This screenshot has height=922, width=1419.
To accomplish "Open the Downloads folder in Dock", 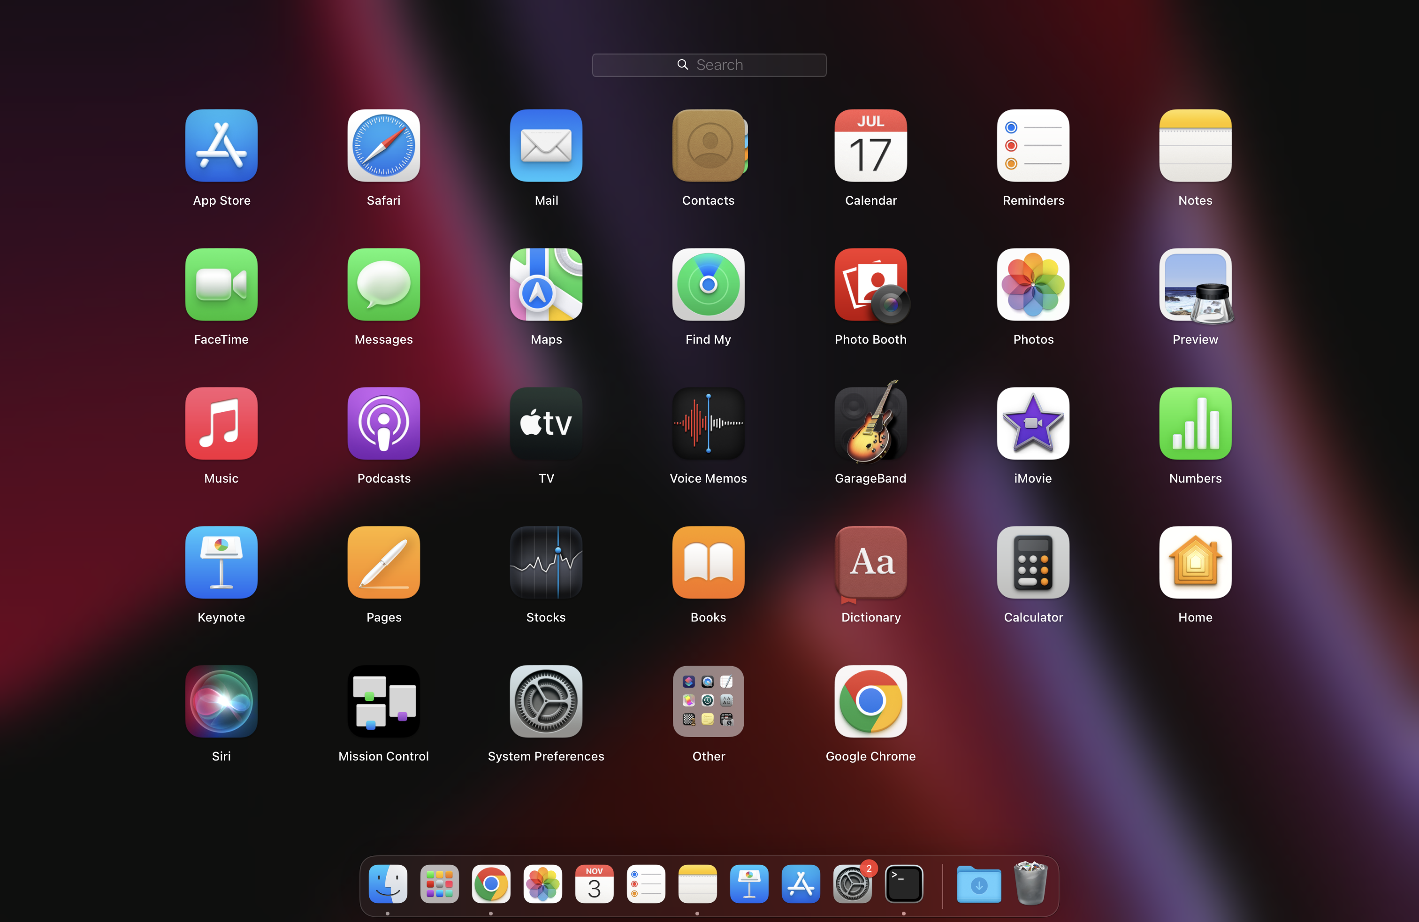I will point(978,884).
